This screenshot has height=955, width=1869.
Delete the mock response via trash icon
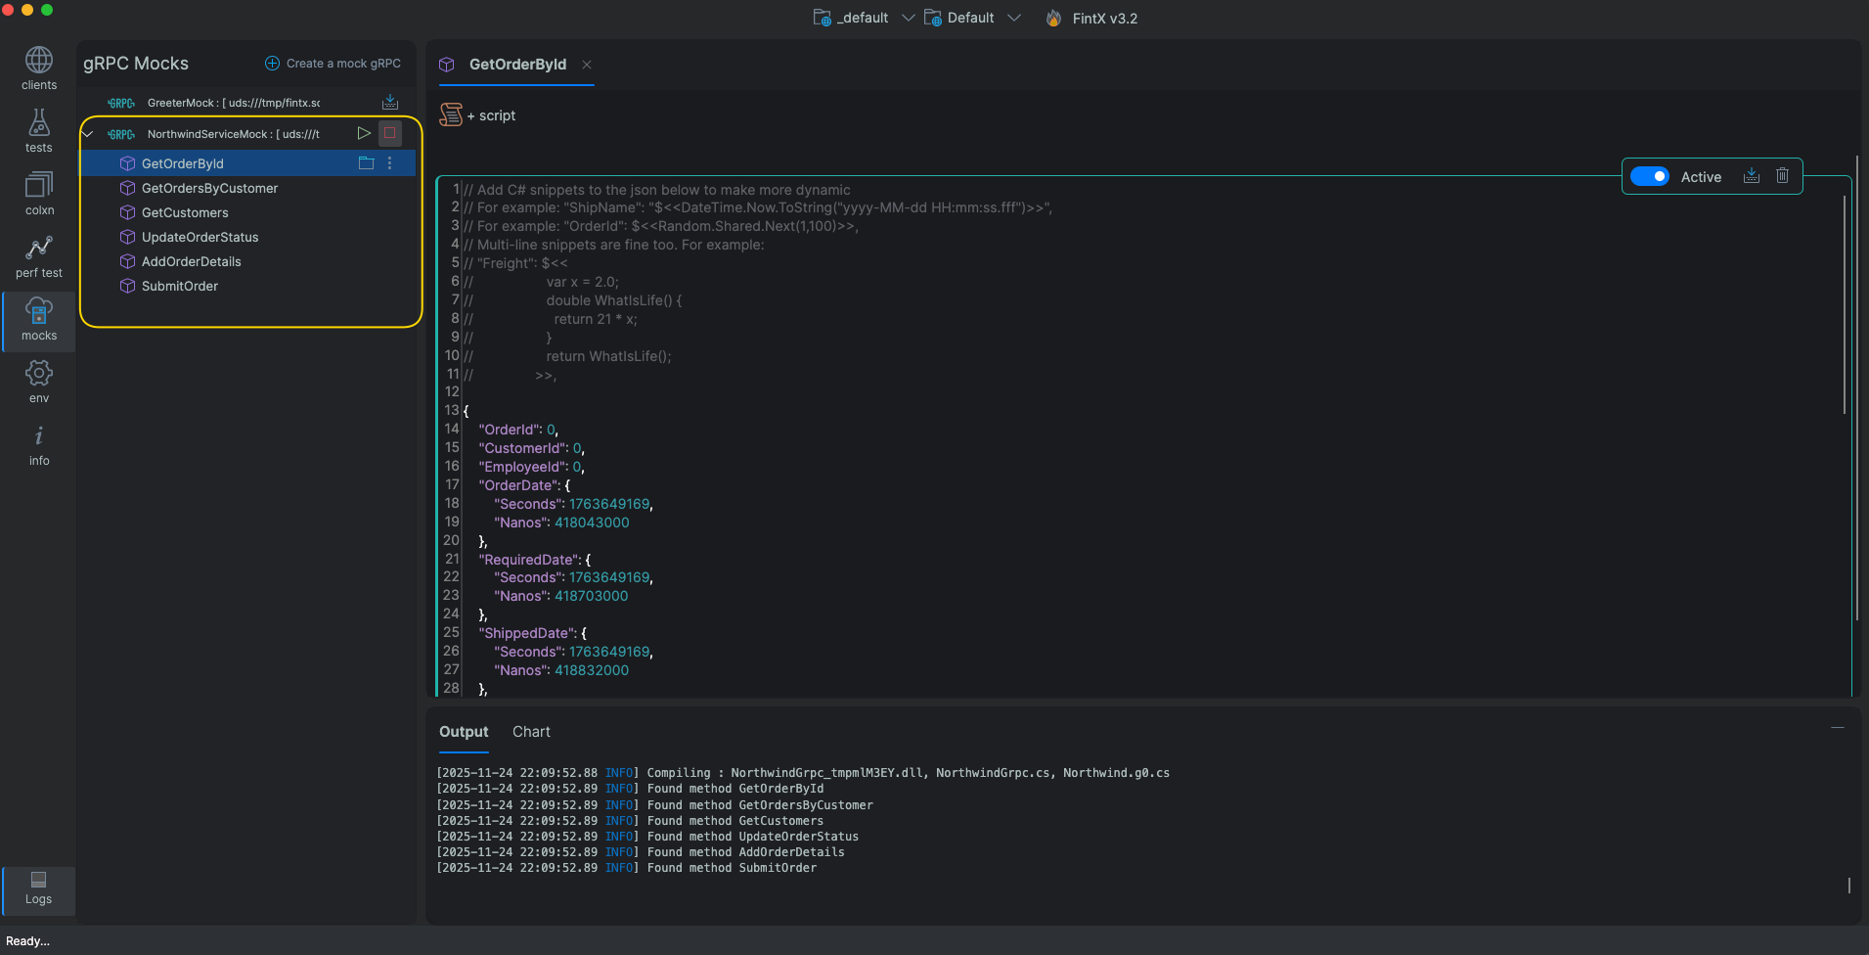point(1782,176)
